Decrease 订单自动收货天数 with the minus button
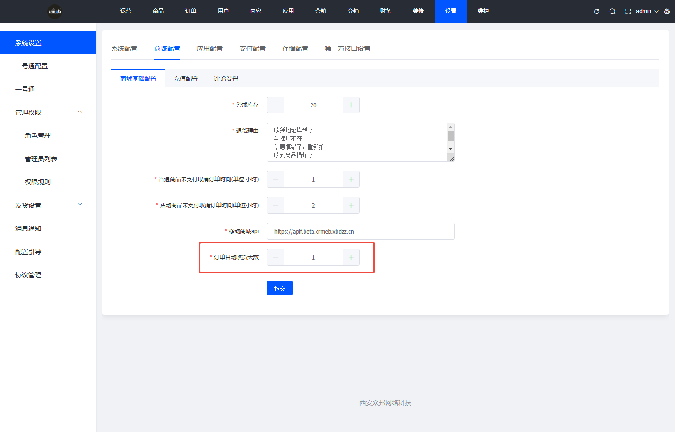The width and height of the screenshot is (675, 432). coord(275,257)
